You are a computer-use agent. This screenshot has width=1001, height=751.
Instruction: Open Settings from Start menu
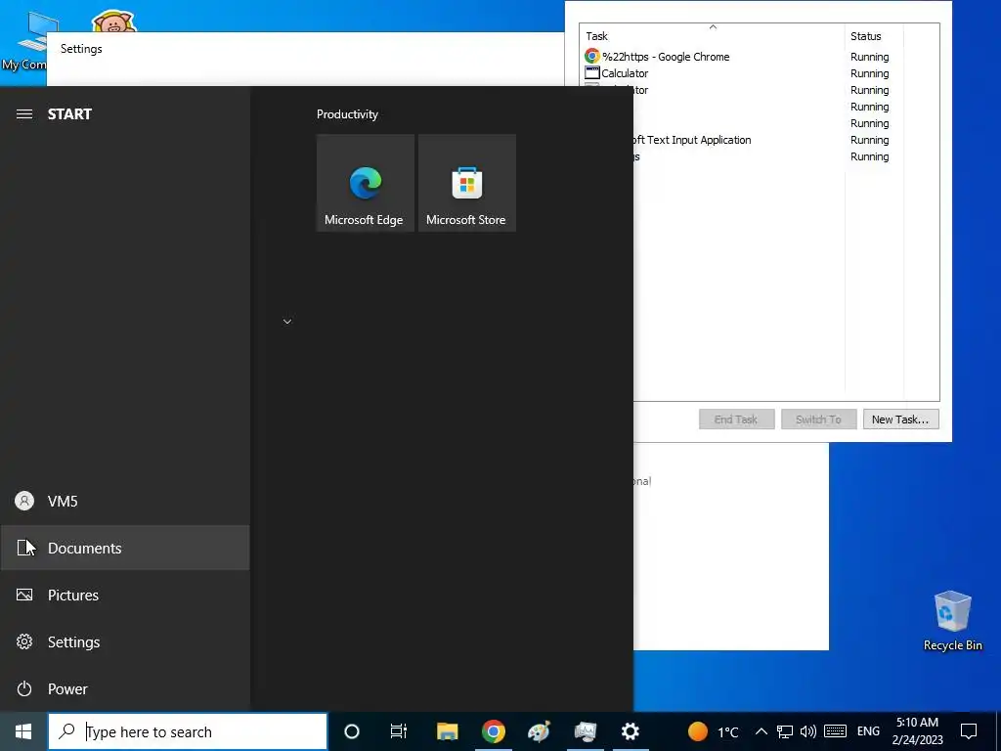click(125, 641)
